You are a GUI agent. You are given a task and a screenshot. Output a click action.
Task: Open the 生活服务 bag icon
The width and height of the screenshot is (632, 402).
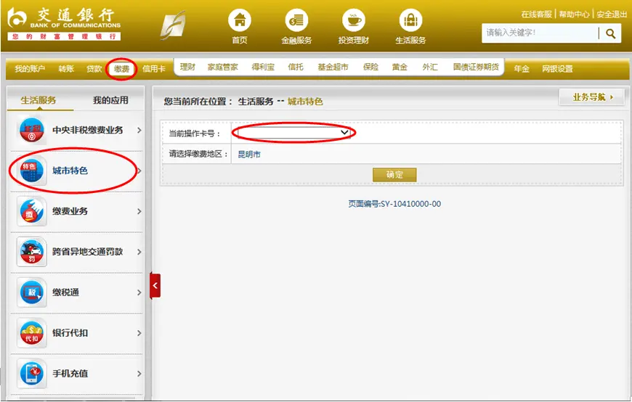(x=410, y=20)
